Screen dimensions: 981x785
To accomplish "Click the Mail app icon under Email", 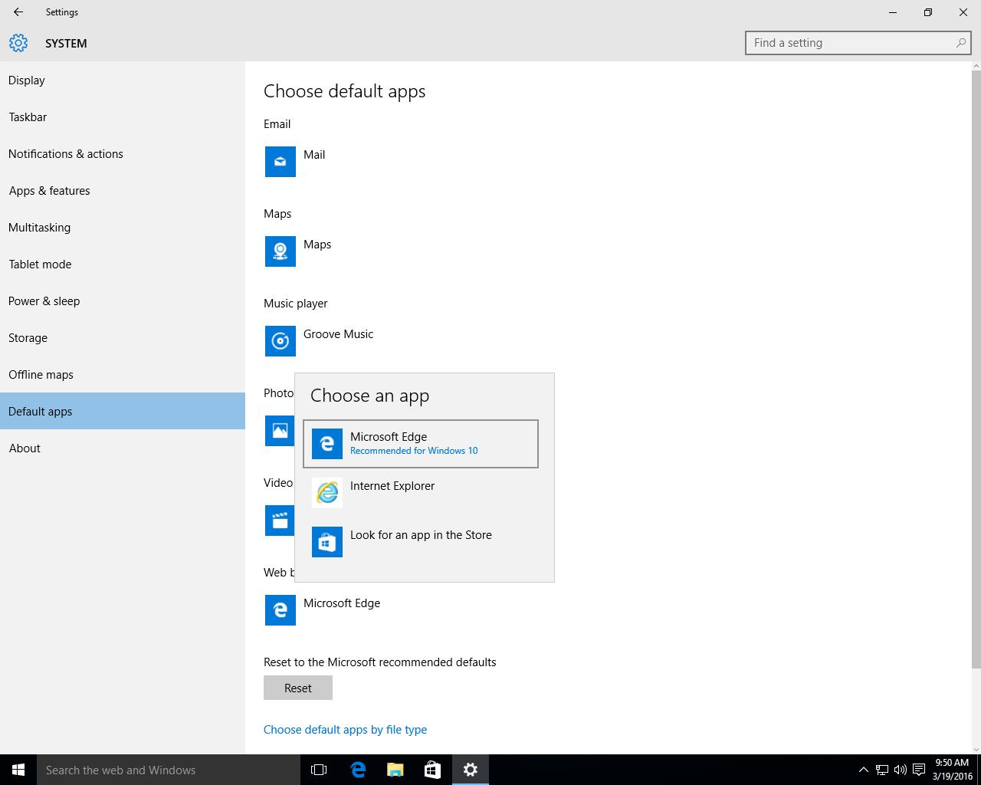I will [x=281, y=162].
